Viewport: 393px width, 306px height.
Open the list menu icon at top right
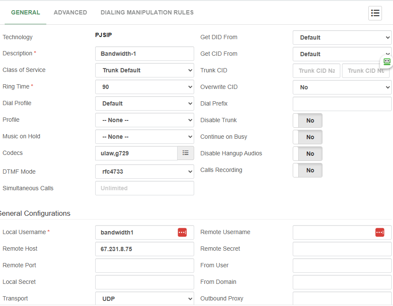click(375, 13)
